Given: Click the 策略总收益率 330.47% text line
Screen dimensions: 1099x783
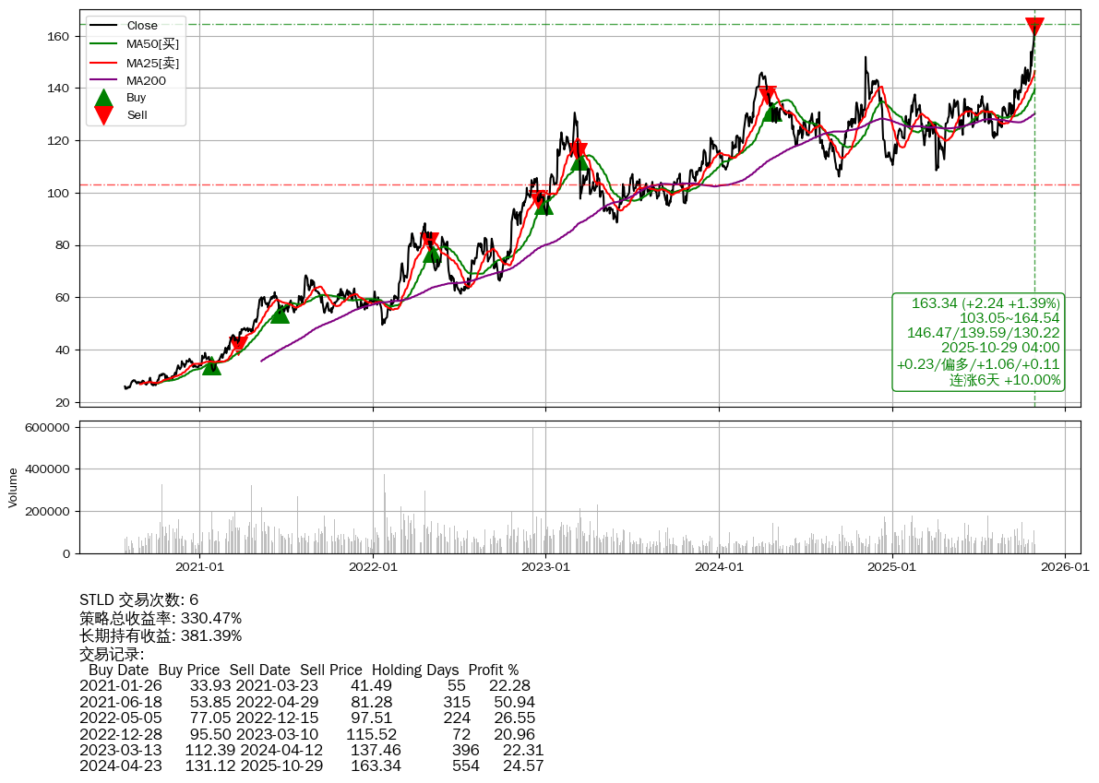Looking at the screenshot, I should [161, 618].
